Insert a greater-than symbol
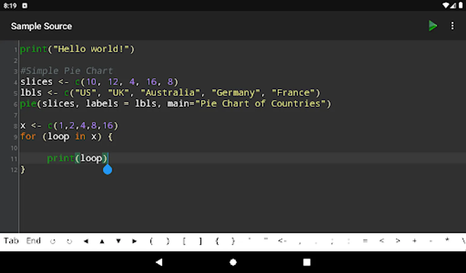Screen dimensions: 466x273 click(398, 241)
